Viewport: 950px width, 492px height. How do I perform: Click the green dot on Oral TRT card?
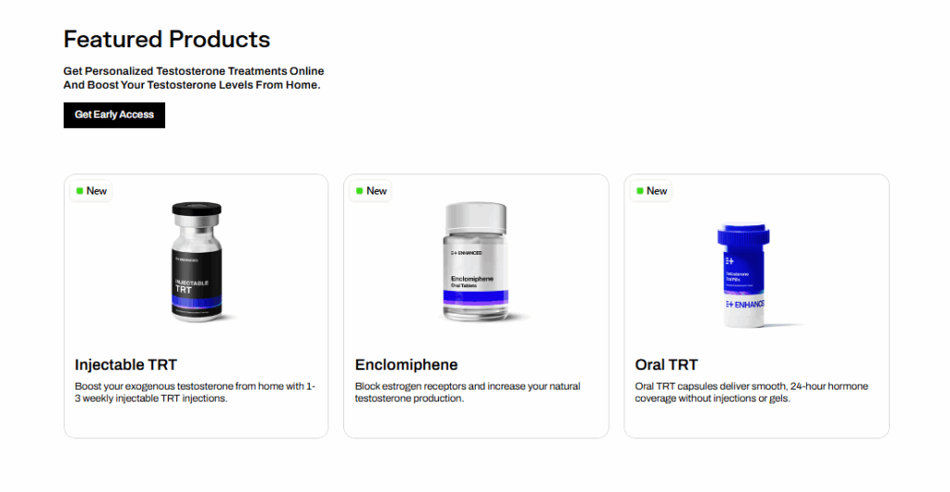pyautogui.click(x=640, y=191)
